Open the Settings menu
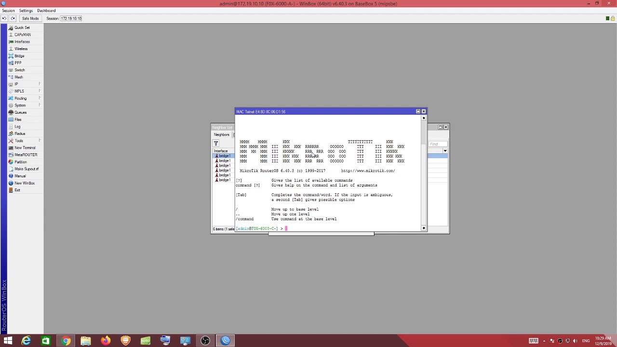 point(26,11)
